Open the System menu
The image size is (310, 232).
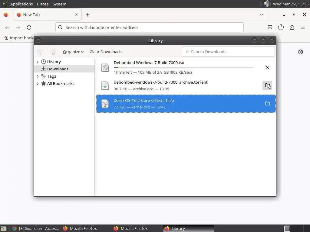[x=59, y=4]
